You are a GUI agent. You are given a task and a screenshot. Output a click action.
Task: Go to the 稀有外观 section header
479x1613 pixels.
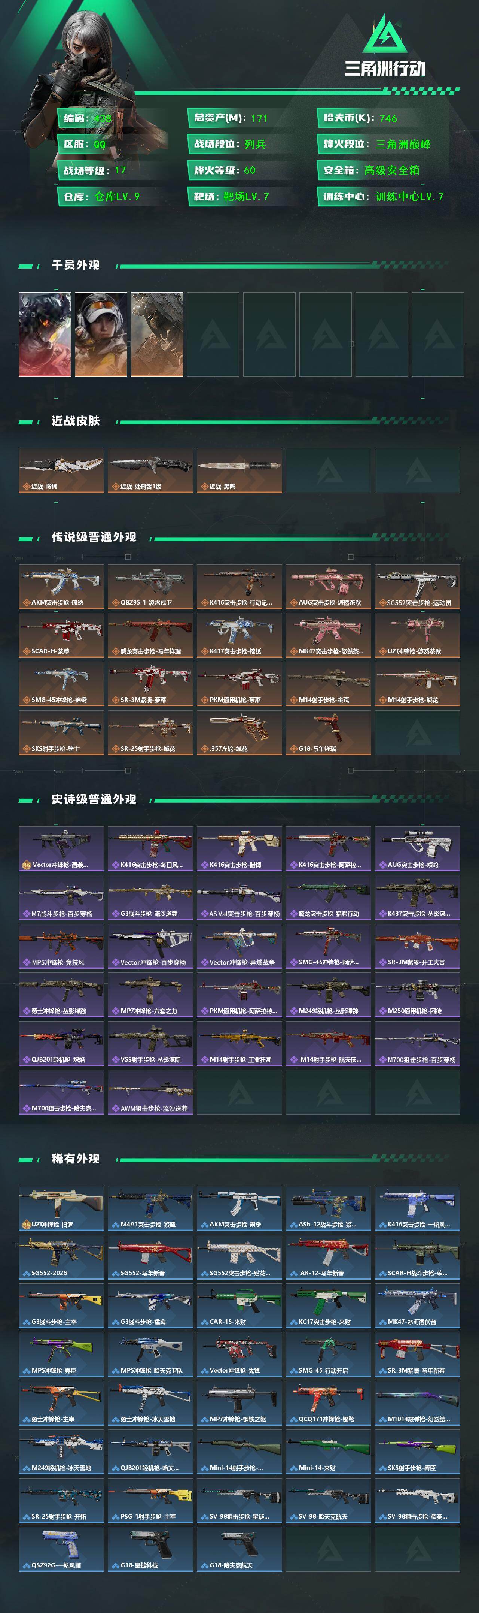[x=76, y=1158]
